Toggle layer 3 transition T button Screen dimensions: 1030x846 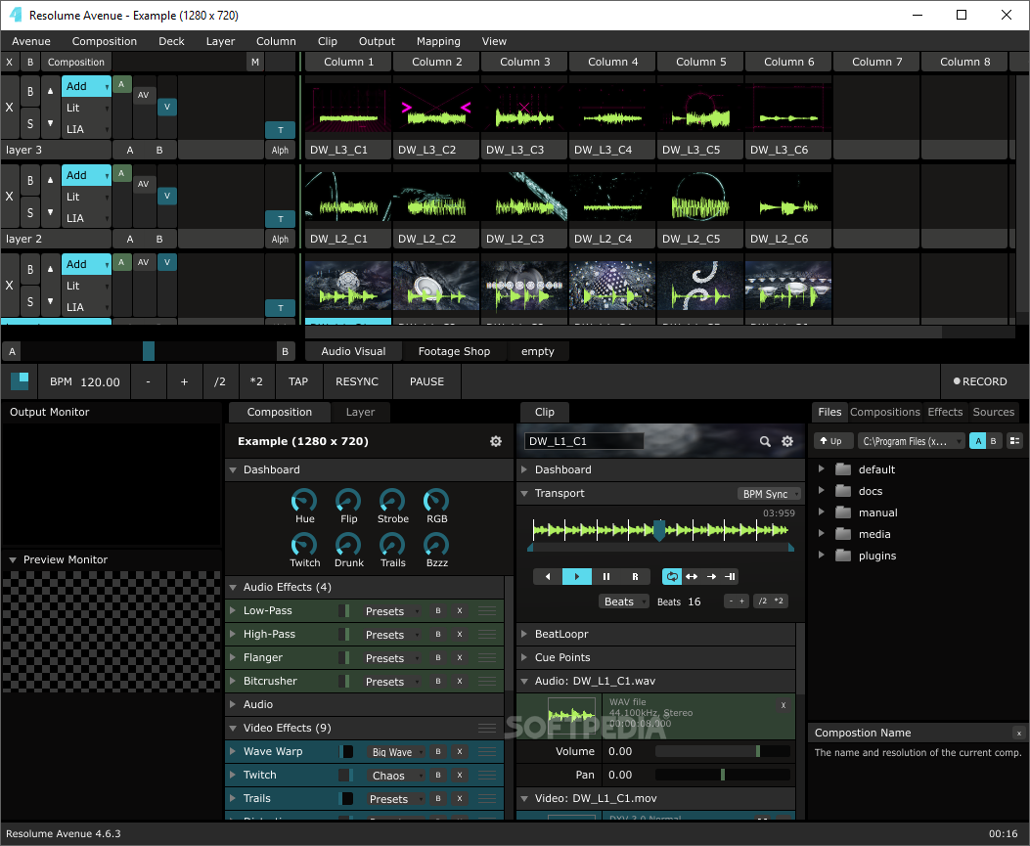[281, 130]
